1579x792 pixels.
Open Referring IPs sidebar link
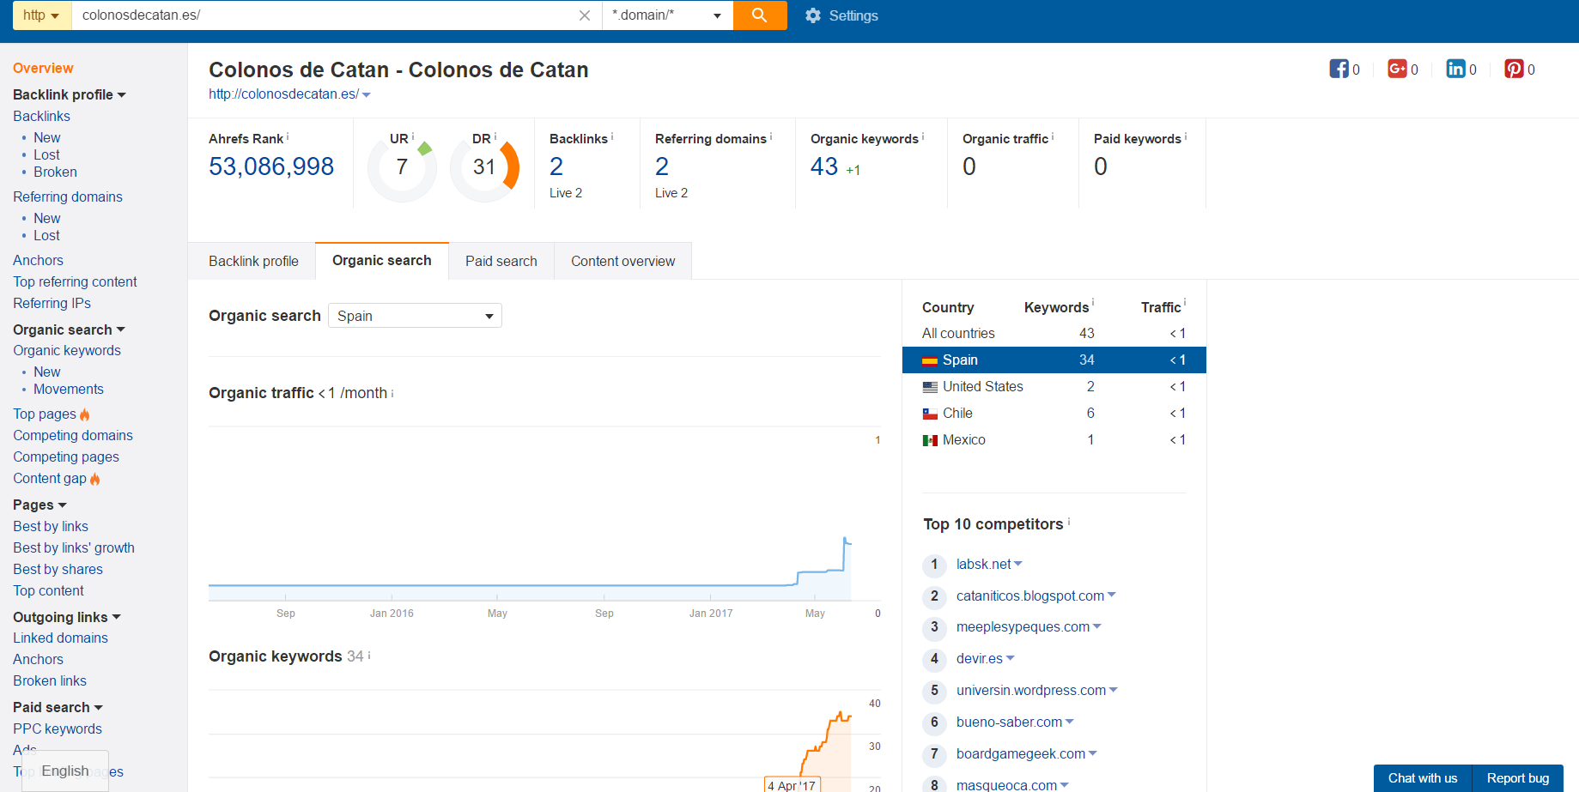[52, 303]
